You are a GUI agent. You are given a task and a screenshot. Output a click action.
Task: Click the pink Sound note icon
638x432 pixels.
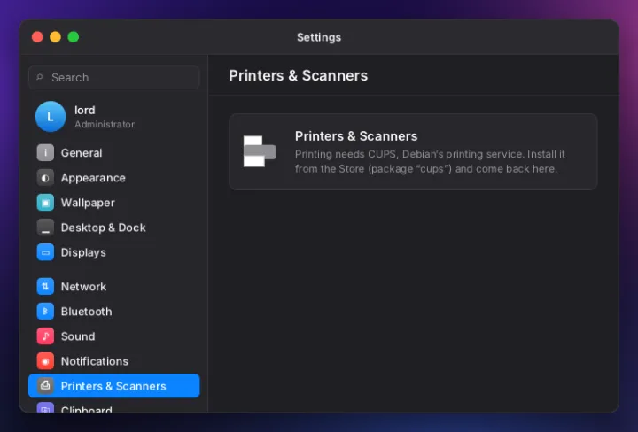click(x=45, y=336)
